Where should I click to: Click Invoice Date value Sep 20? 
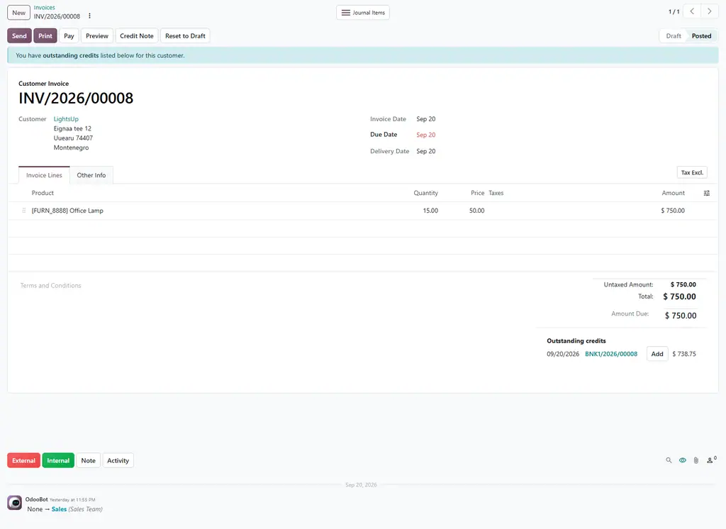tap(425, 119)
